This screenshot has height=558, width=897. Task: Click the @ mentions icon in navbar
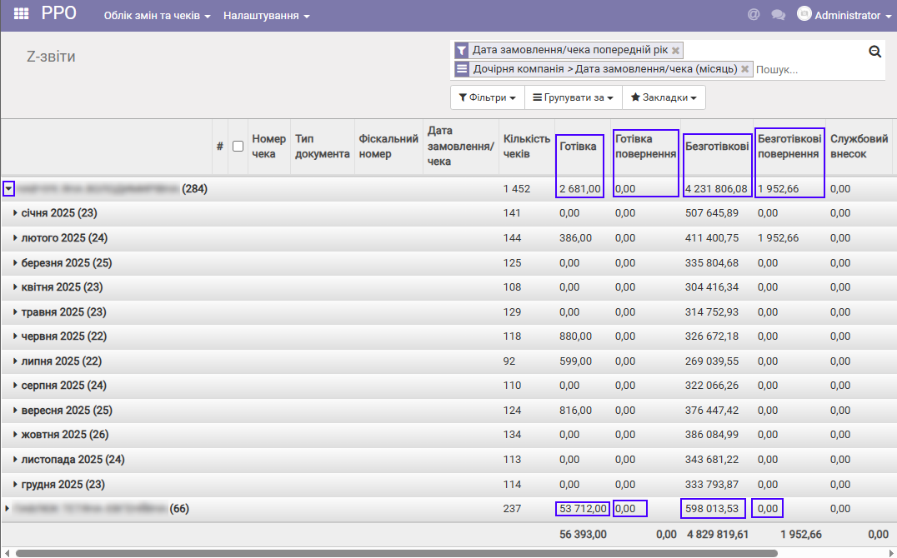[754, 15]
